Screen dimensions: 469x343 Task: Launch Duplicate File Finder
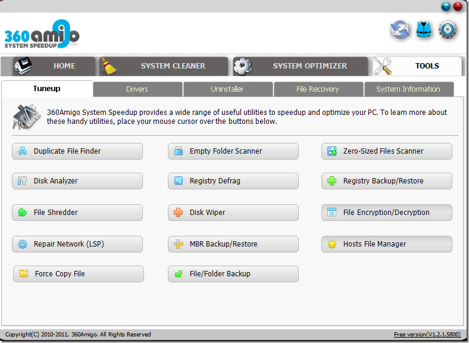click(x=77, y=151)
